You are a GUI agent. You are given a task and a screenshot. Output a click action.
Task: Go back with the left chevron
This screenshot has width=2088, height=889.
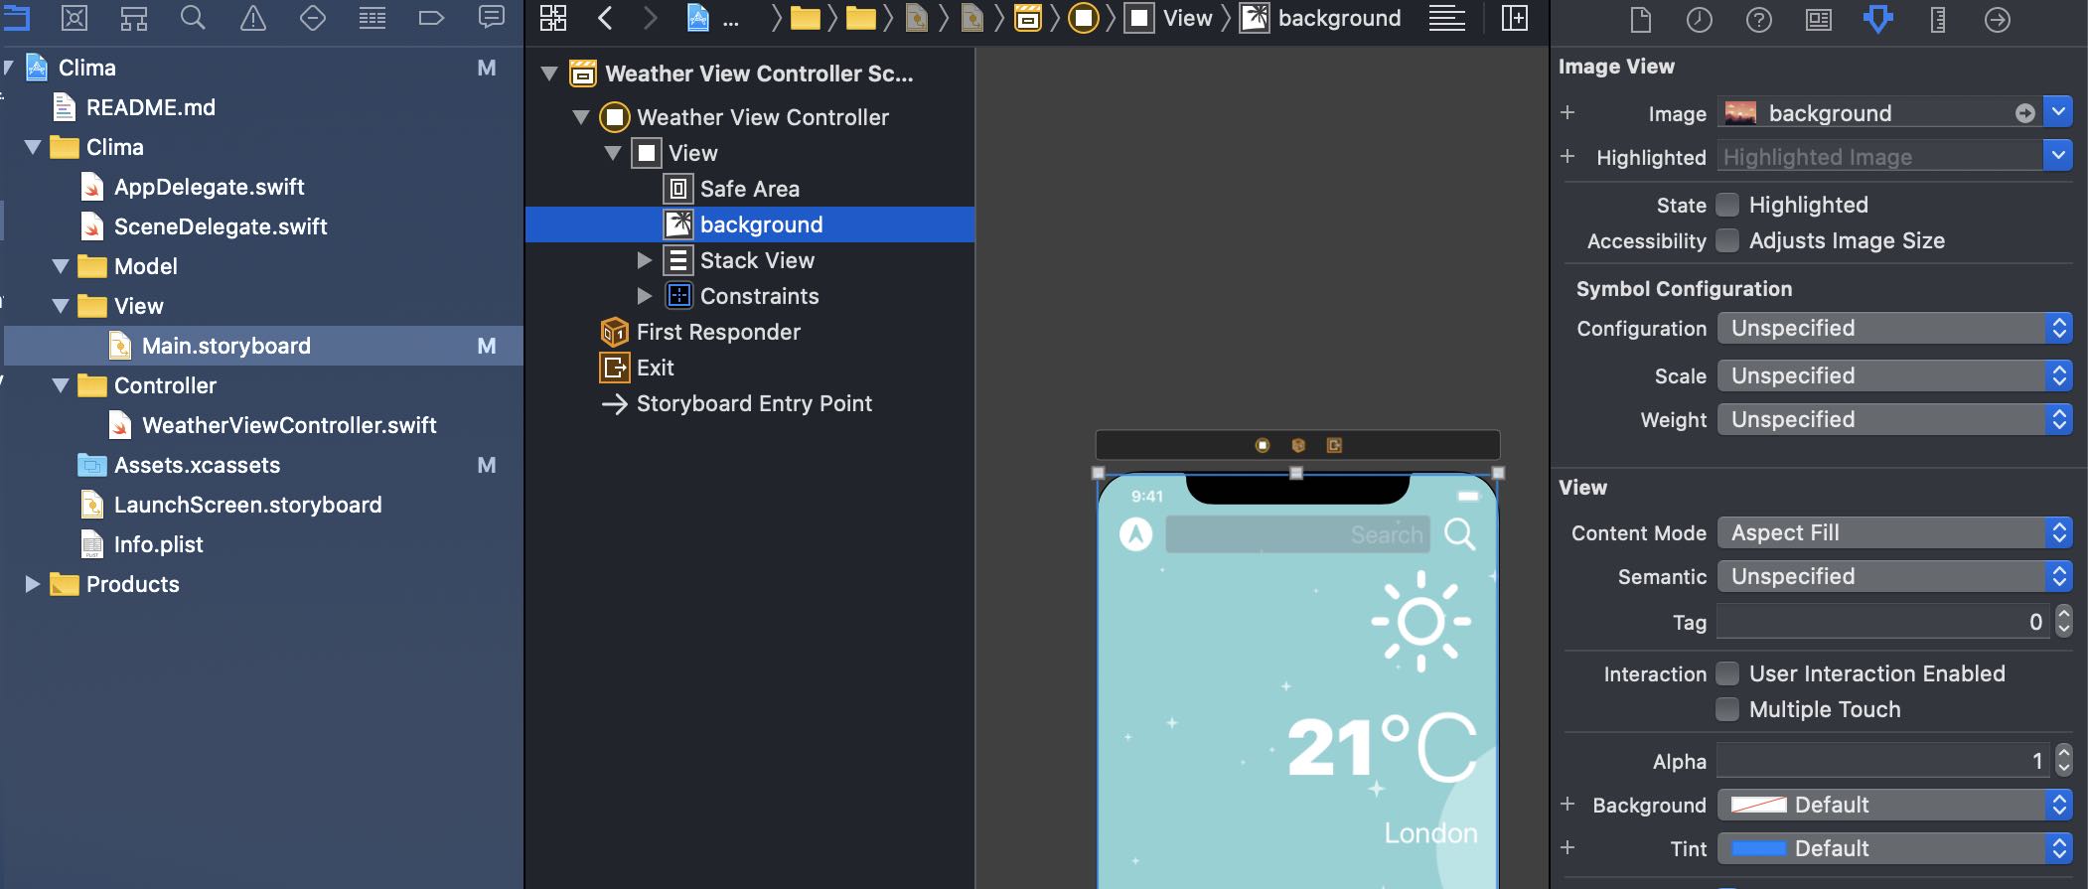coord(605,18)
